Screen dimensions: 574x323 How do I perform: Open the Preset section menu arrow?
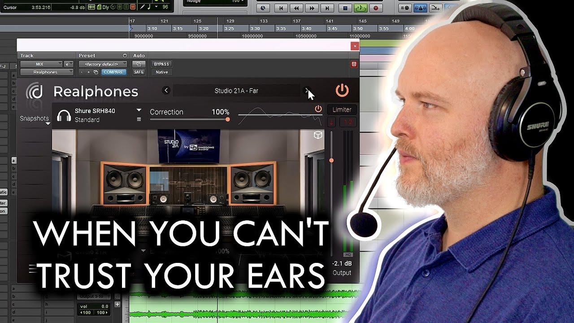[125, 56]
